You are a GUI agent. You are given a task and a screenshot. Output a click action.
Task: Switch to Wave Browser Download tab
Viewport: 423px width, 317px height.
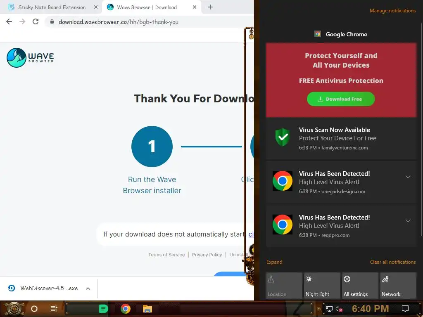coord(151,7)
